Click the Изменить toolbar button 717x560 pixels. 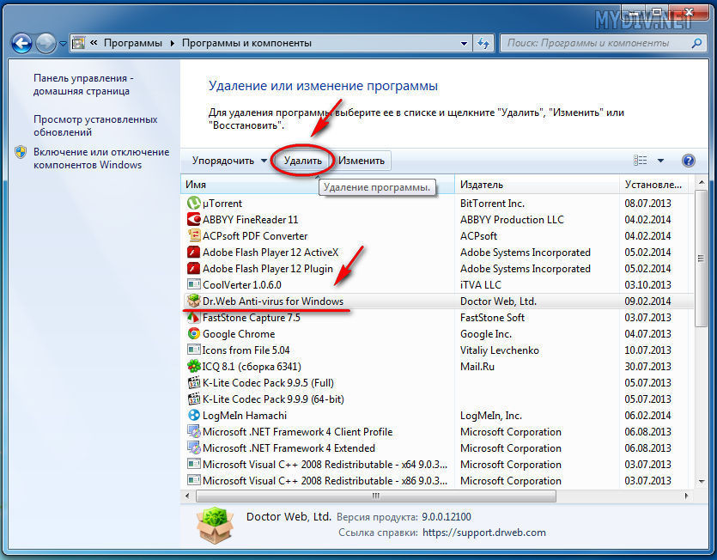(x=362, y=161)
